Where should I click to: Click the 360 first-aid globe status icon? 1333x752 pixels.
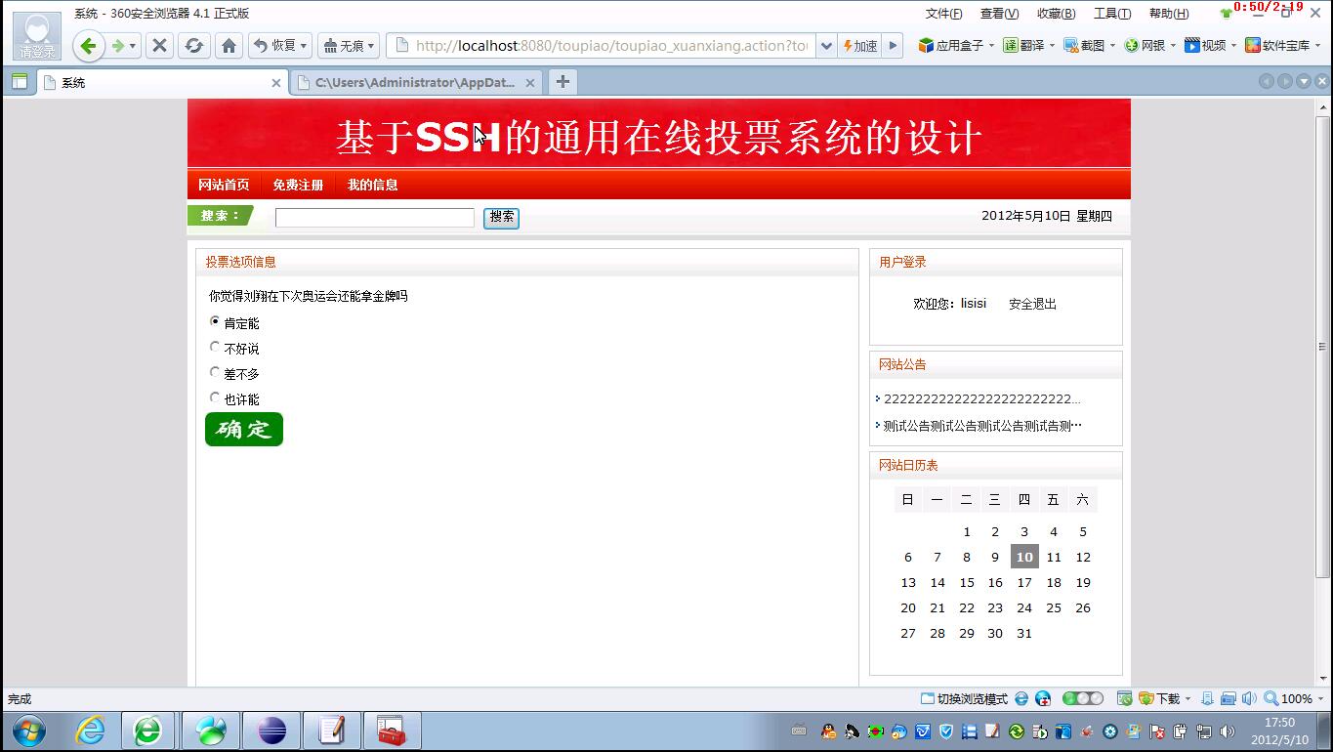1043,698
